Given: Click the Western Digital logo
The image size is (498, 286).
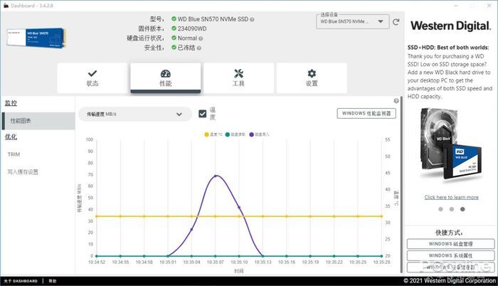Looking at the screenshot, I should click(450, 26).
